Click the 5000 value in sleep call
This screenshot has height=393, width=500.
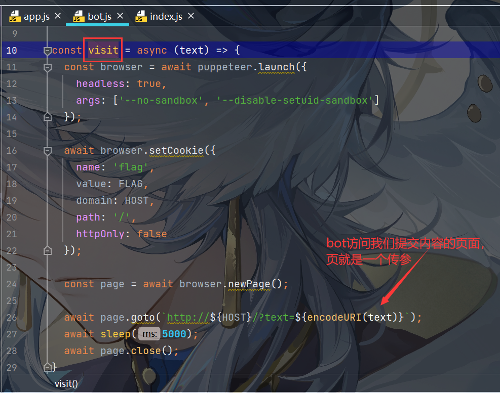tap(174, 334)
